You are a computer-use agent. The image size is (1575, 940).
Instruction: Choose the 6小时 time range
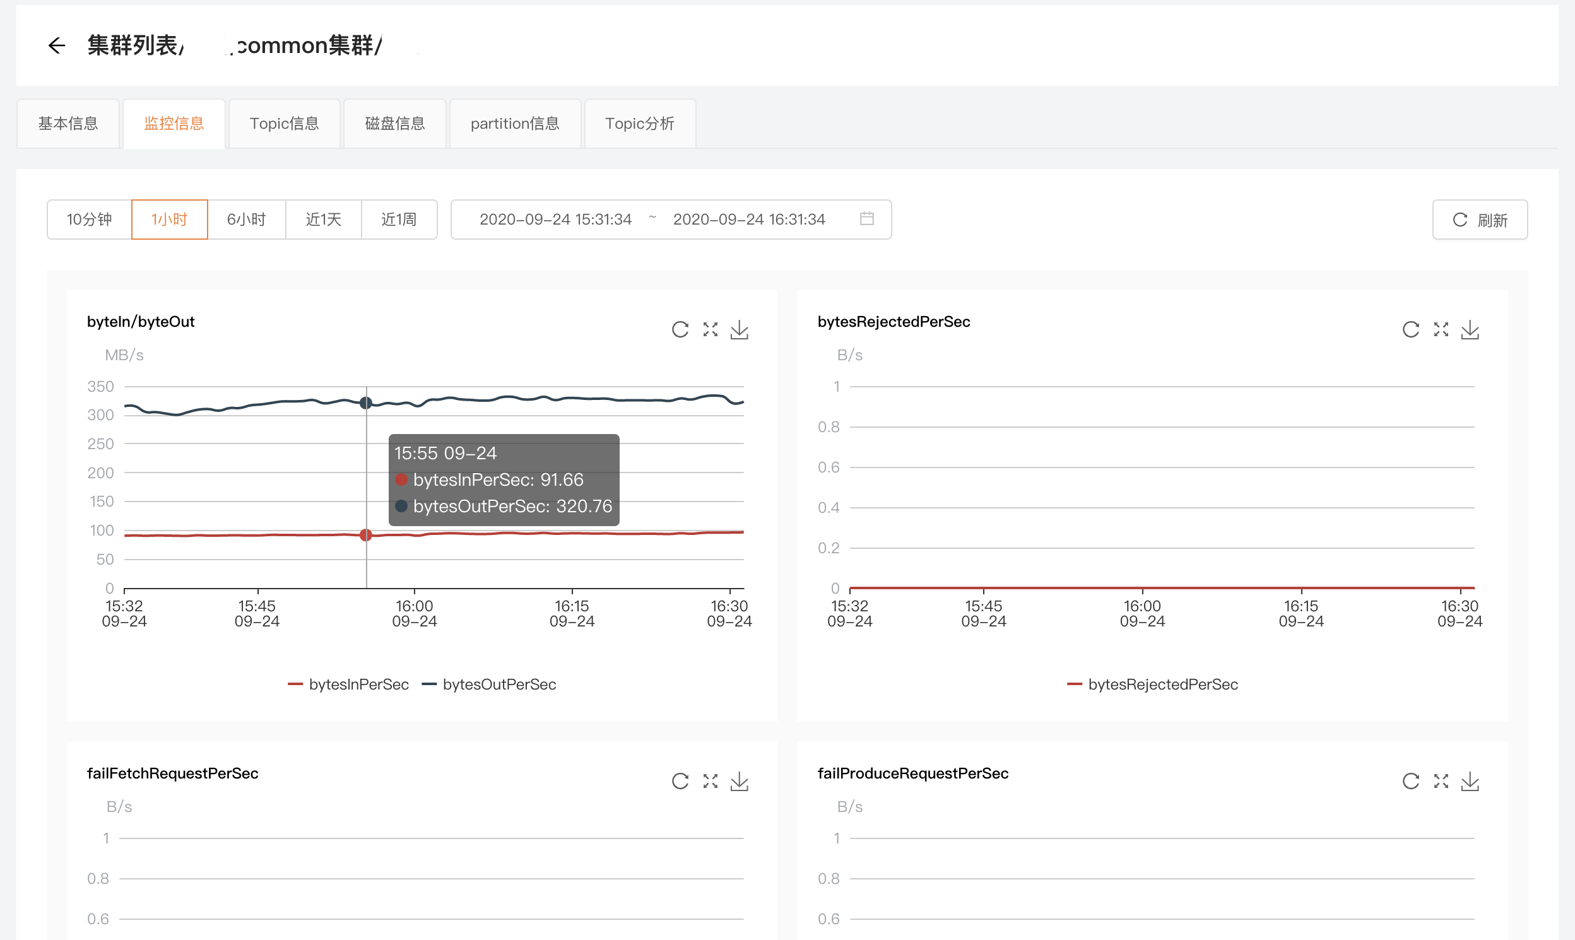click(247, 219)
